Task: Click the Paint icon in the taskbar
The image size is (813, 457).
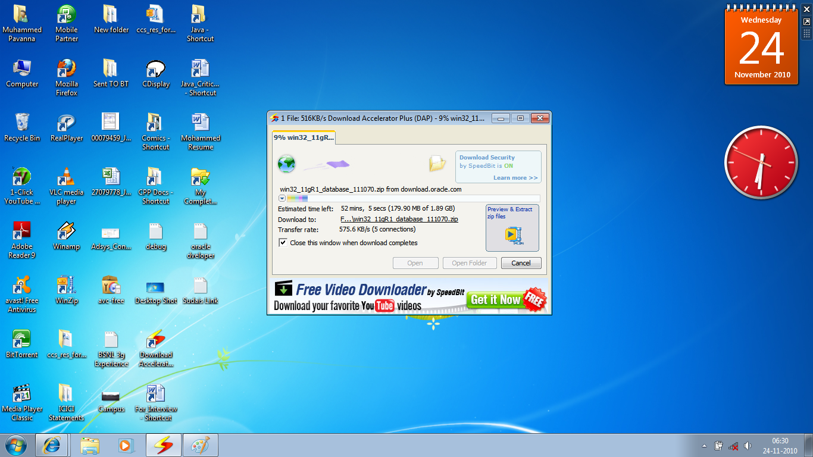Action: 200,445
